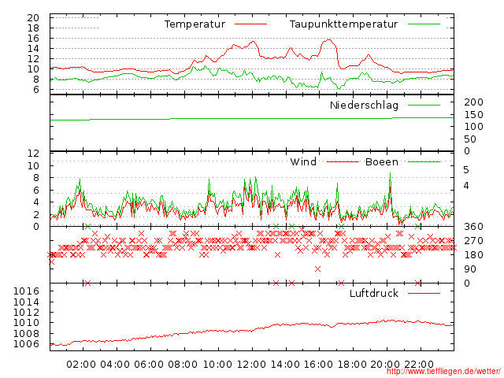Open the tieffliegen.de/wetter link
The image size is (504, 378).
click(443, 372)
